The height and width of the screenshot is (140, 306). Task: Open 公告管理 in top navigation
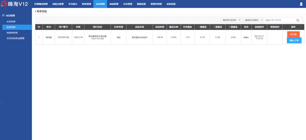[x=127, y=4]
